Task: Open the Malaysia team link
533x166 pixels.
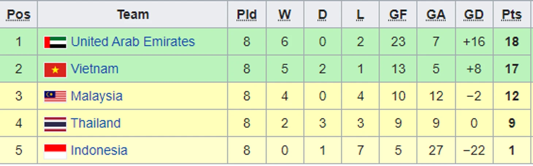Action: point(96,96)
